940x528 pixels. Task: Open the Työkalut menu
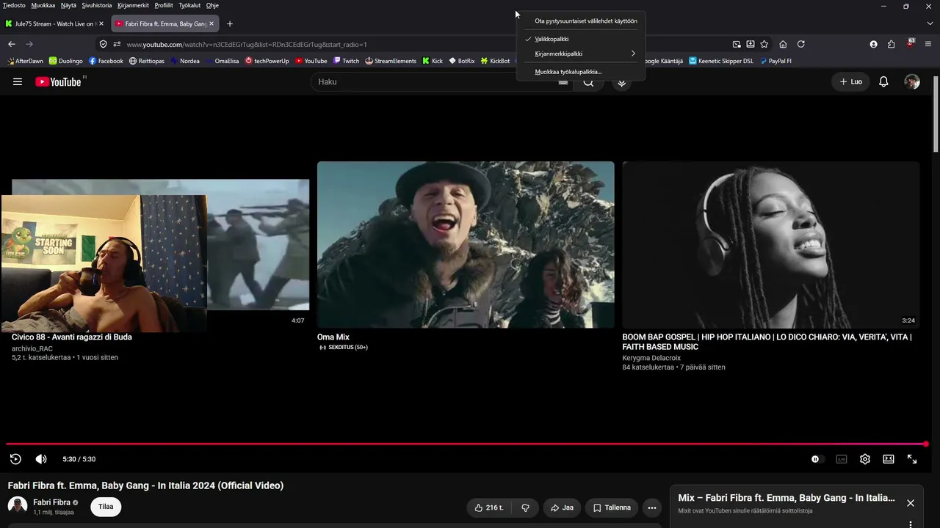tap(189, 5)
